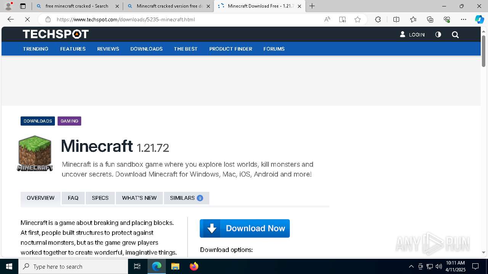Toggle TechSpot dark mode
This screenshot has width=488, height=274.
click(x=438, y=35)
